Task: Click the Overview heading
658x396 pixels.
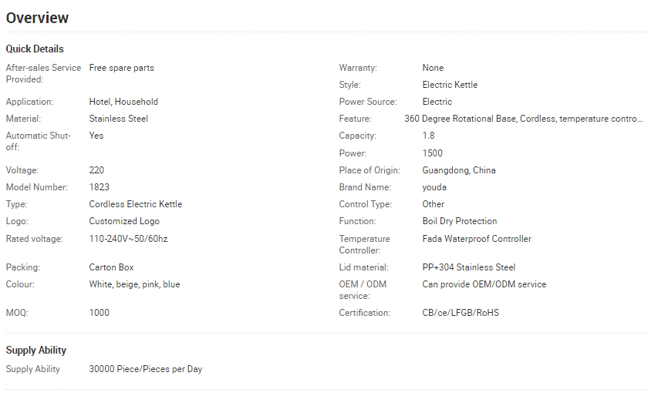Action: [37, 18]
